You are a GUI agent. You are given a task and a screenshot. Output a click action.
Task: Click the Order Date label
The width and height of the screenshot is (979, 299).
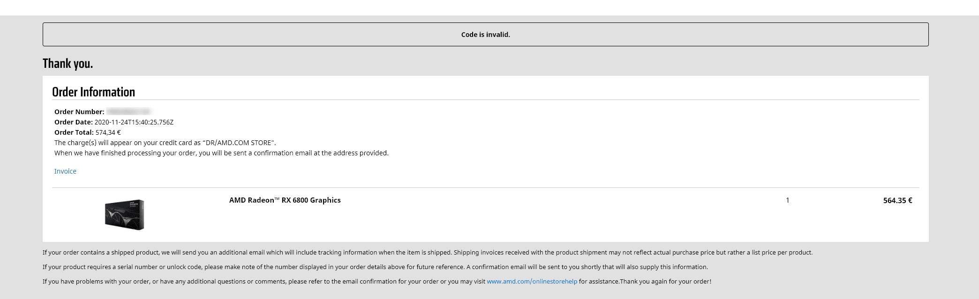(x=74, y=122)
